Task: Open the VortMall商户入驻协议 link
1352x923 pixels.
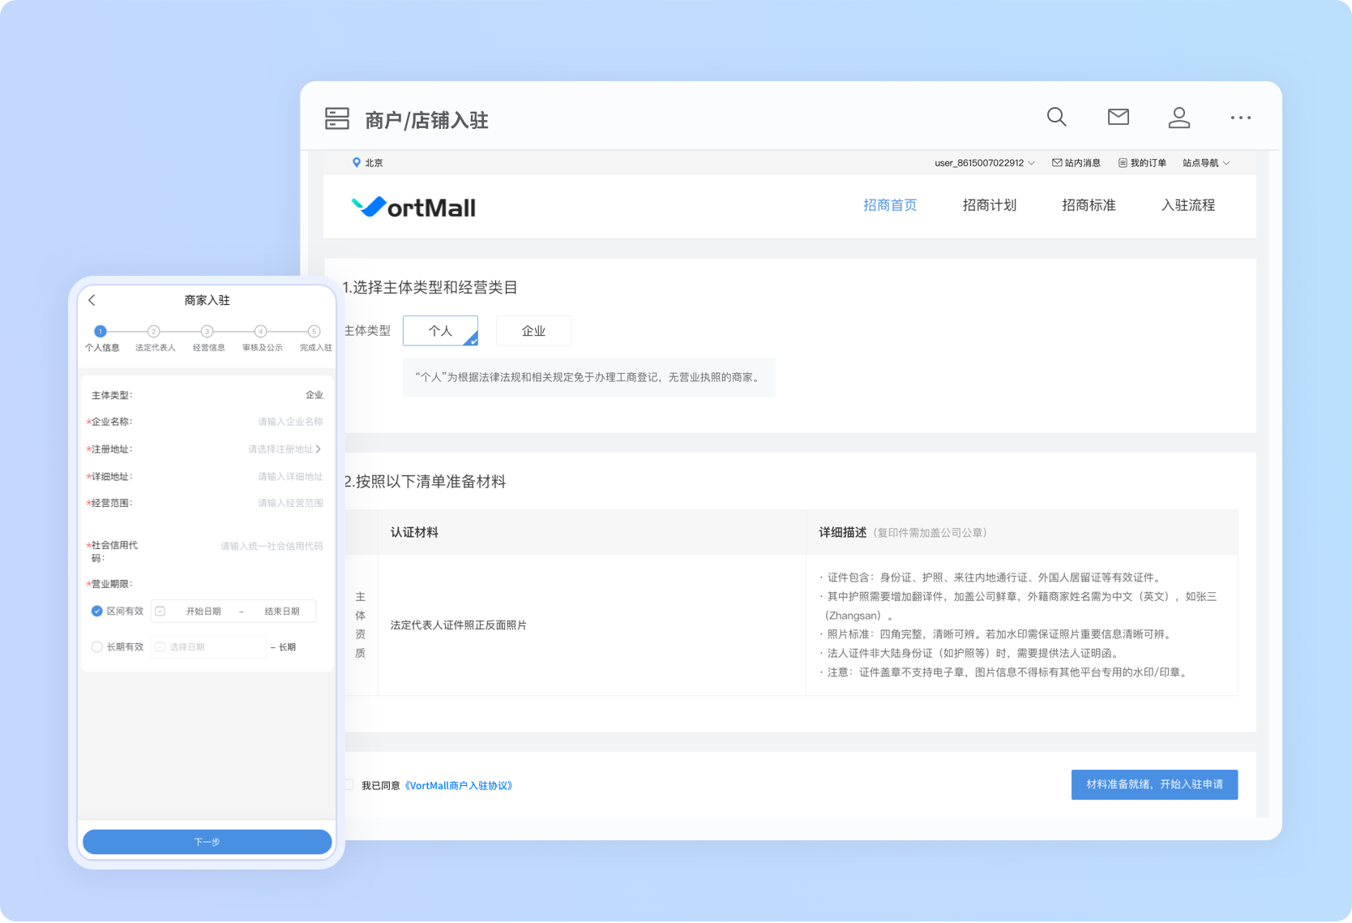Action: pos(459,785)
